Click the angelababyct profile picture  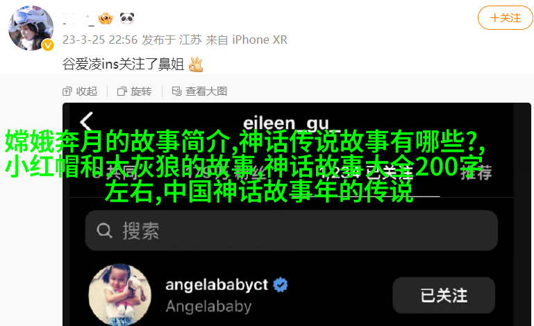coord(120,295)
